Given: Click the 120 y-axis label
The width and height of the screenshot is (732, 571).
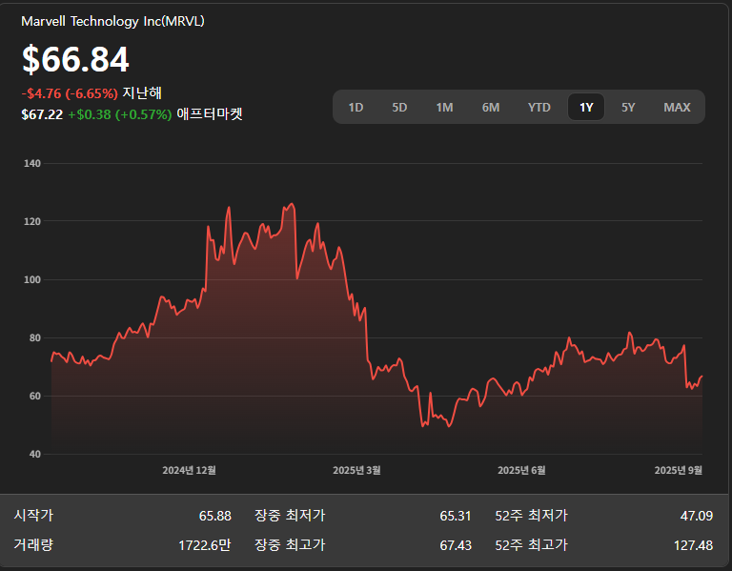Looking at the screenshot, I should 32,221.
